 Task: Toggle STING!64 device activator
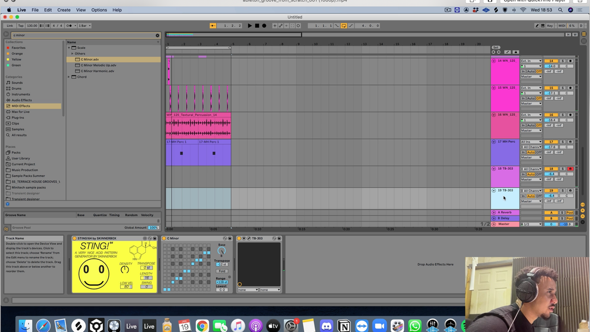(x=75, y=239)
